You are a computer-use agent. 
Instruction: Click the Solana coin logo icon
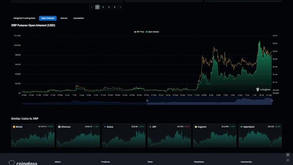point(105,127)
